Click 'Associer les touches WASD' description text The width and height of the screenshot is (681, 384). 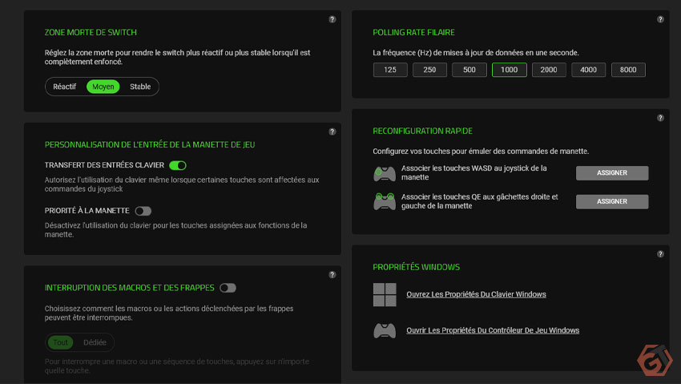473,173
